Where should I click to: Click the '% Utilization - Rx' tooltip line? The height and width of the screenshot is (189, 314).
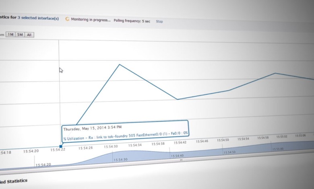(x=126, y=136)
